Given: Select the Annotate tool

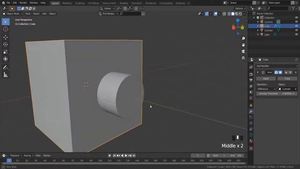Looking at the screenshot, I should 6,67.
